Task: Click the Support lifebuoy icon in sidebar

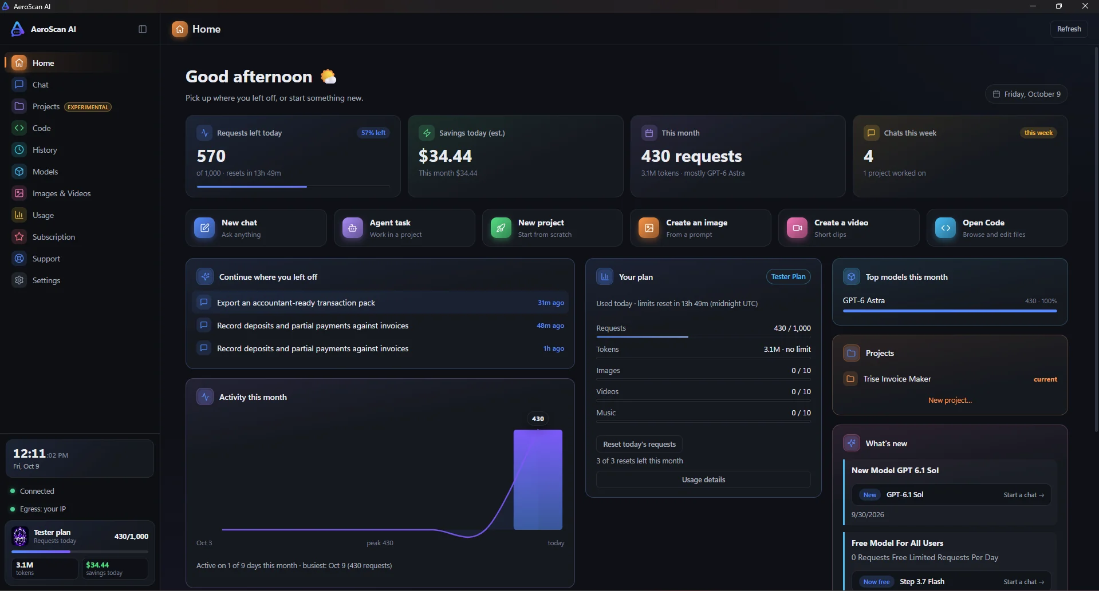Action: pos(19,259)
